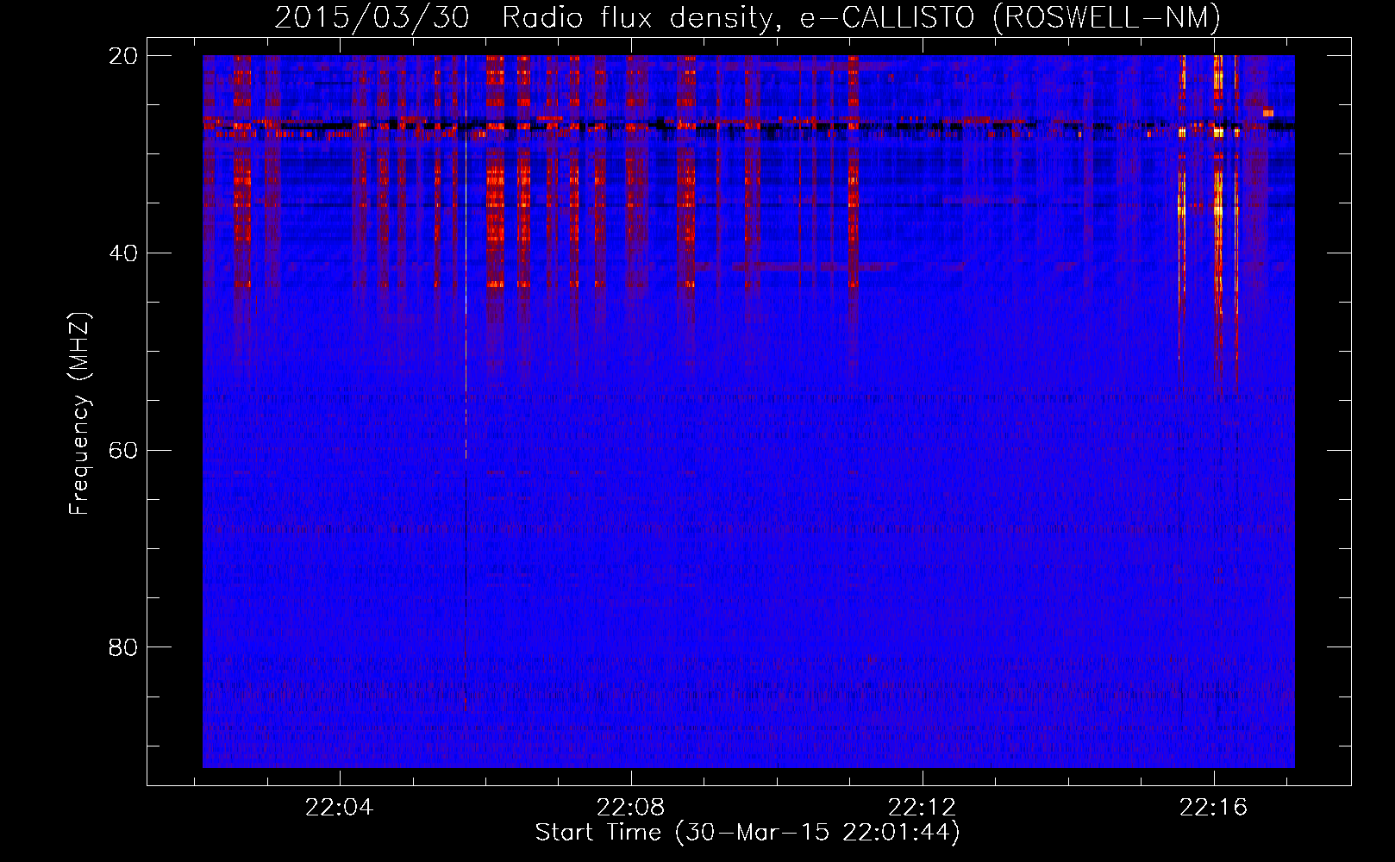Click frequency tick label 80
Image resolution: width=1395 pixels, height=862 pixels.
click(x=123, y=647)
